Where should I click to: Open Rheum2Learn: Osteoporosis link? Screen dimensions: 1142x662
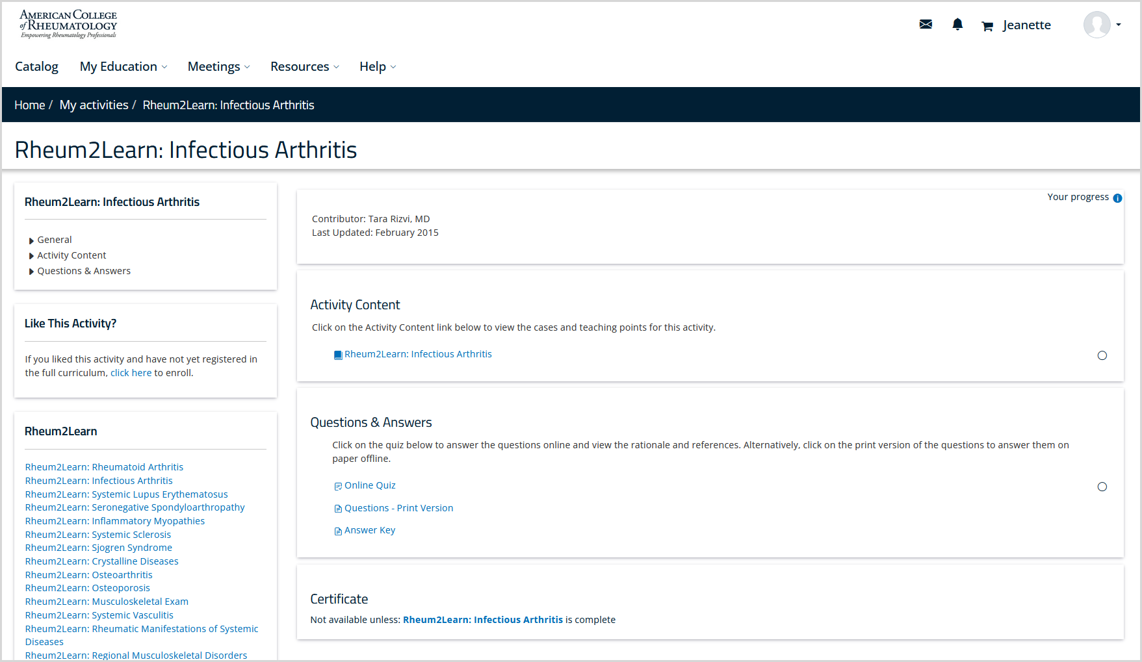coord(88,588)
